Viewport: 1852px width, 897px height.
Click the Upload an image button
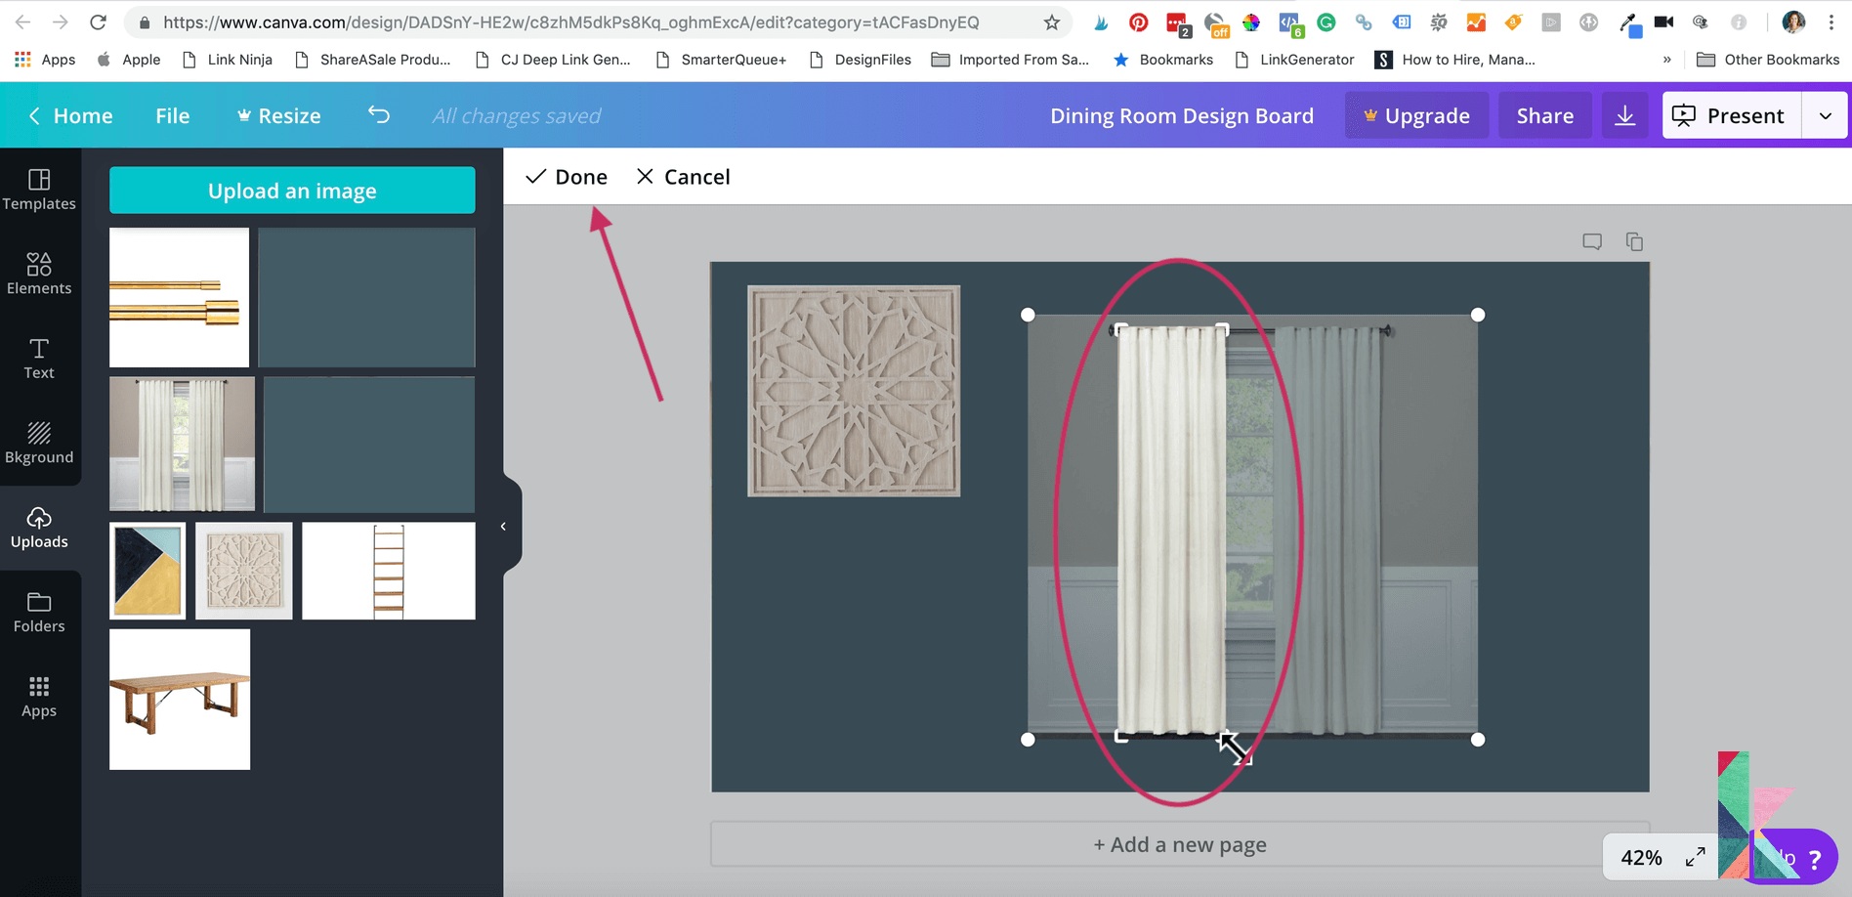click(x=292, y=190)
